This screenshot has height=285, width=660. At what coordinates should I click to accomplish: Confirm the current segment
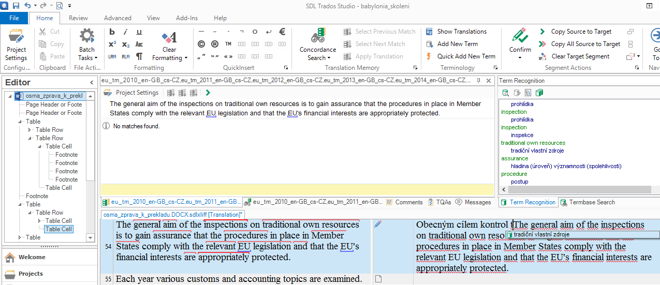point(520,40)
